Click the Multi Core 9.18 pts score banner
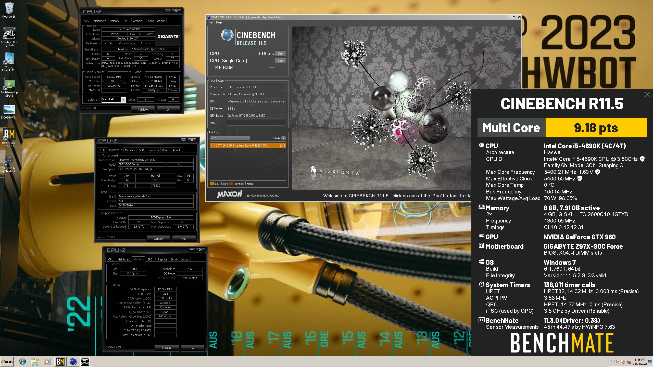The height and width of the screenshot is (367, 653). 562,128
